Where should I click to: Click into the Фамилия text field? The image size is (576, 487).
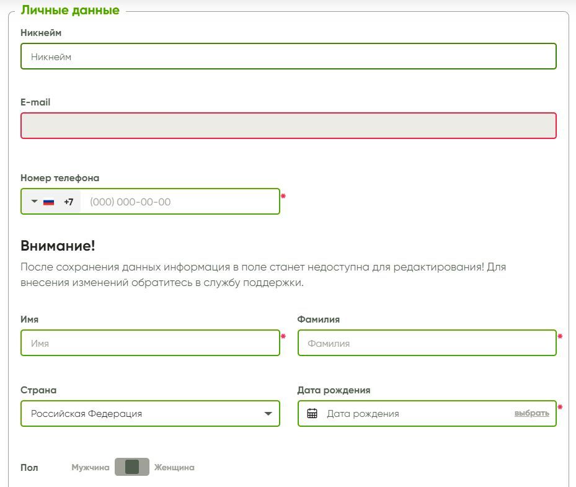pos(427,343)
